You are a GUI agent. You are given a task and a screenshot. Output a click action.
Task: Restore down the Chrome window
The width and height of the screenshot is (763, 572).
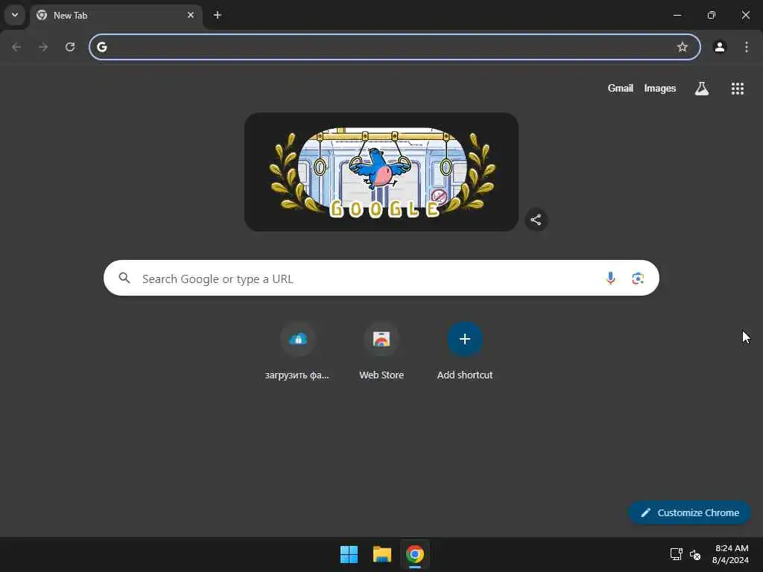(711, 15)
